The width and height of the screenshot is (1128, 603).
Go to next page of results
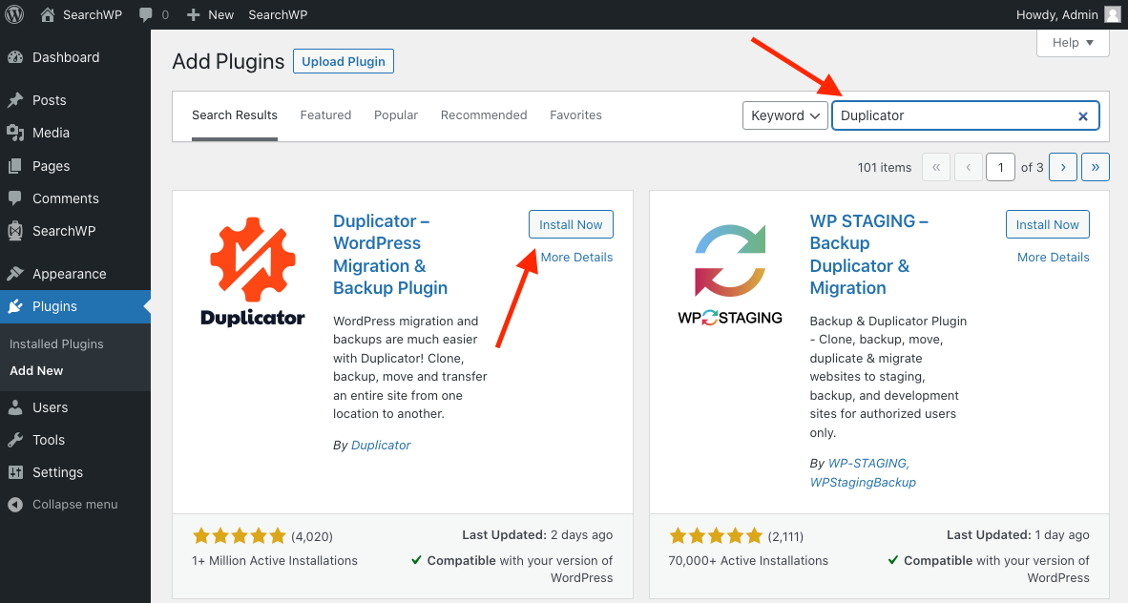(1063, 167)
